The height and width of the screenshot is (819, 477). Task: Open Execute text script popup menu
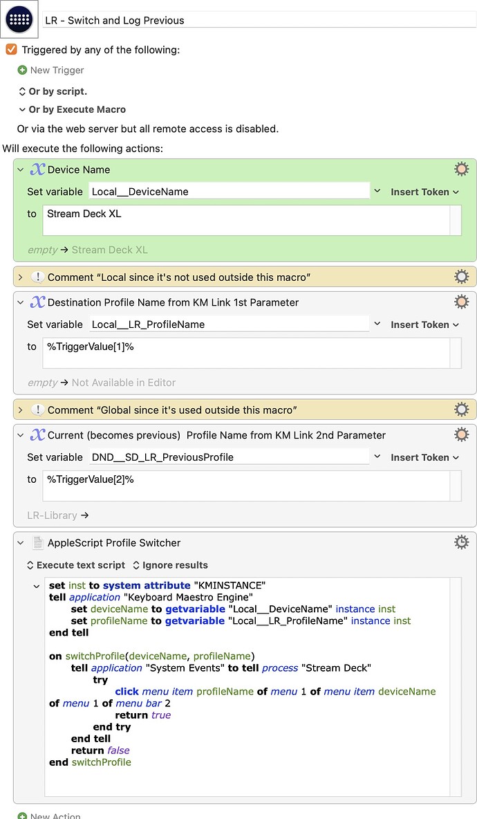76,565
